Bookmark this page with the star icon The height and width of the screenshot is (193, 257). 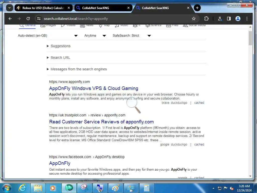pyautogui.click(x=194, y=19)
